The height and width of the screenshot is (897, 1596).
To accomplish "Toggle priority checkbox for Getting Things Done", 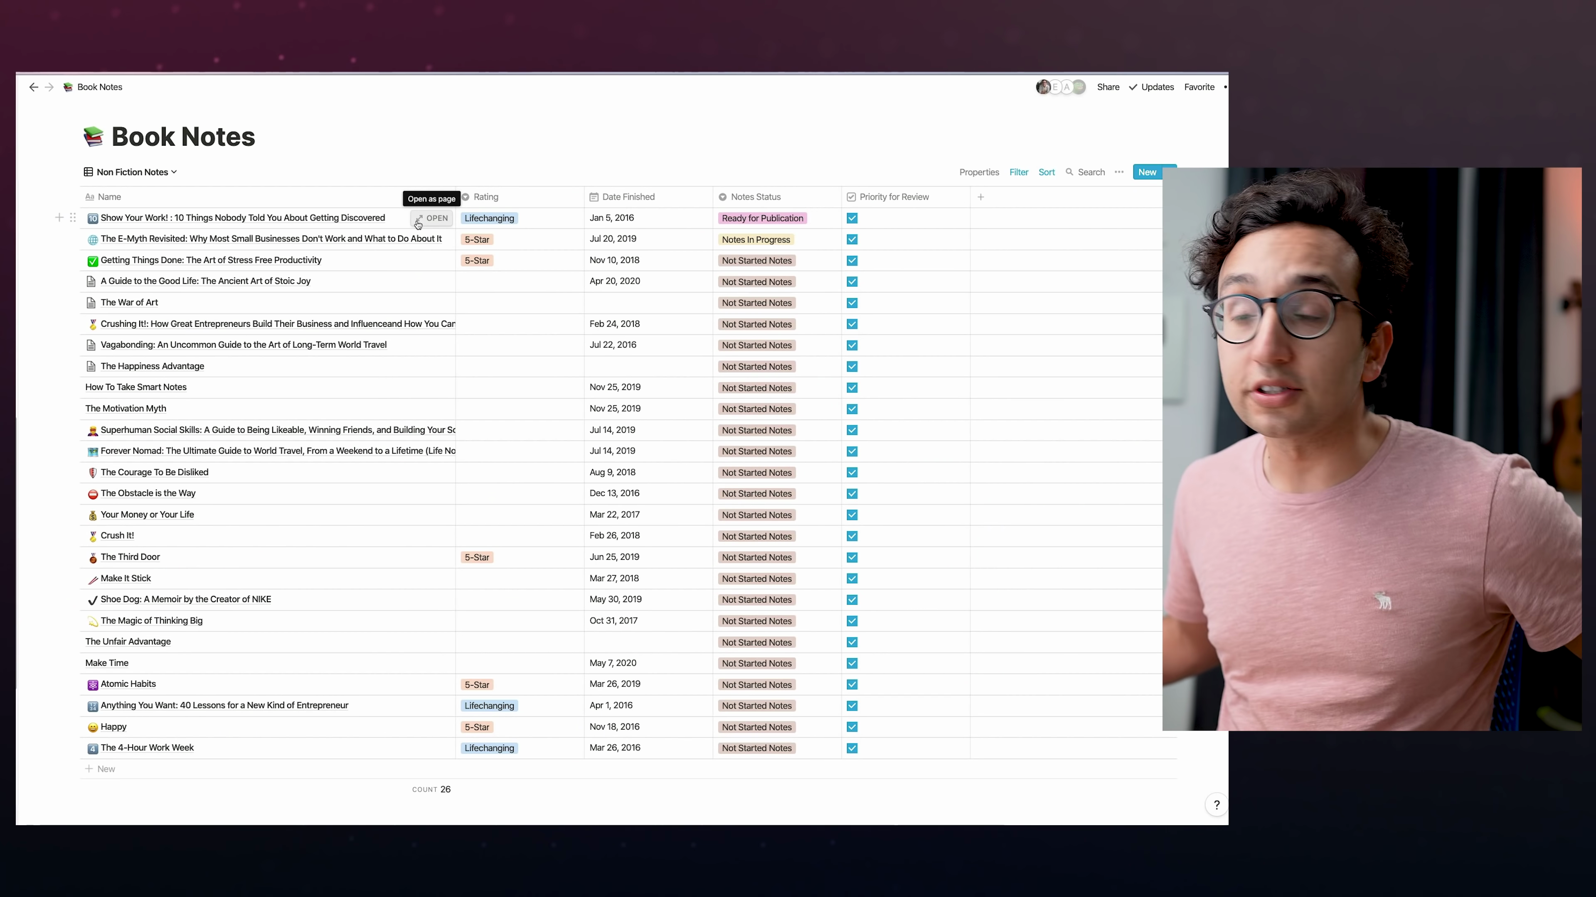I will pos(852,261).
